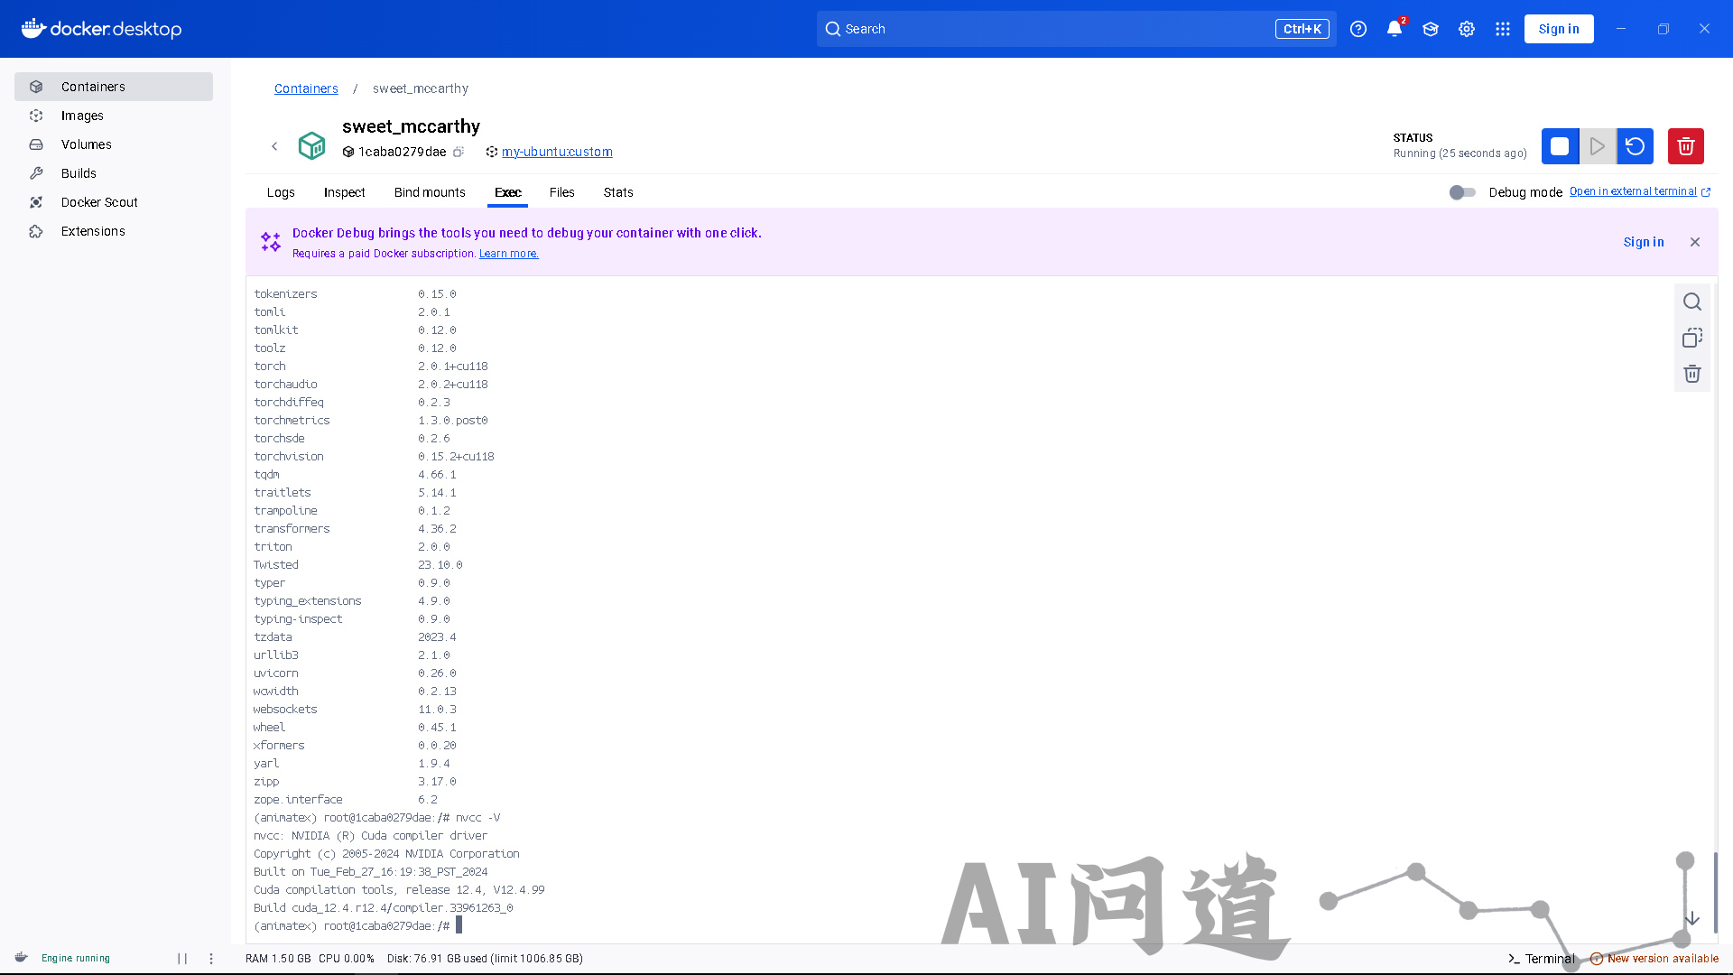This screenshot has height=975, width=1733.
Task: Open notifications bell
Action: coord(1394,29)
